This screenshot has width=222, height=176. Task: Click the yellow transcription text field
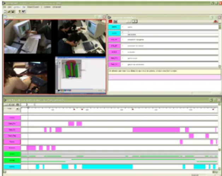[164, 71]
